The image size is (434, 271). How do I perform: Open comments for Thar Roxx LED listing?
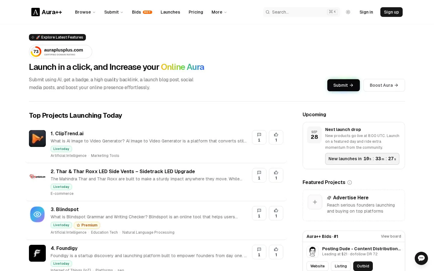click(259, 175)
